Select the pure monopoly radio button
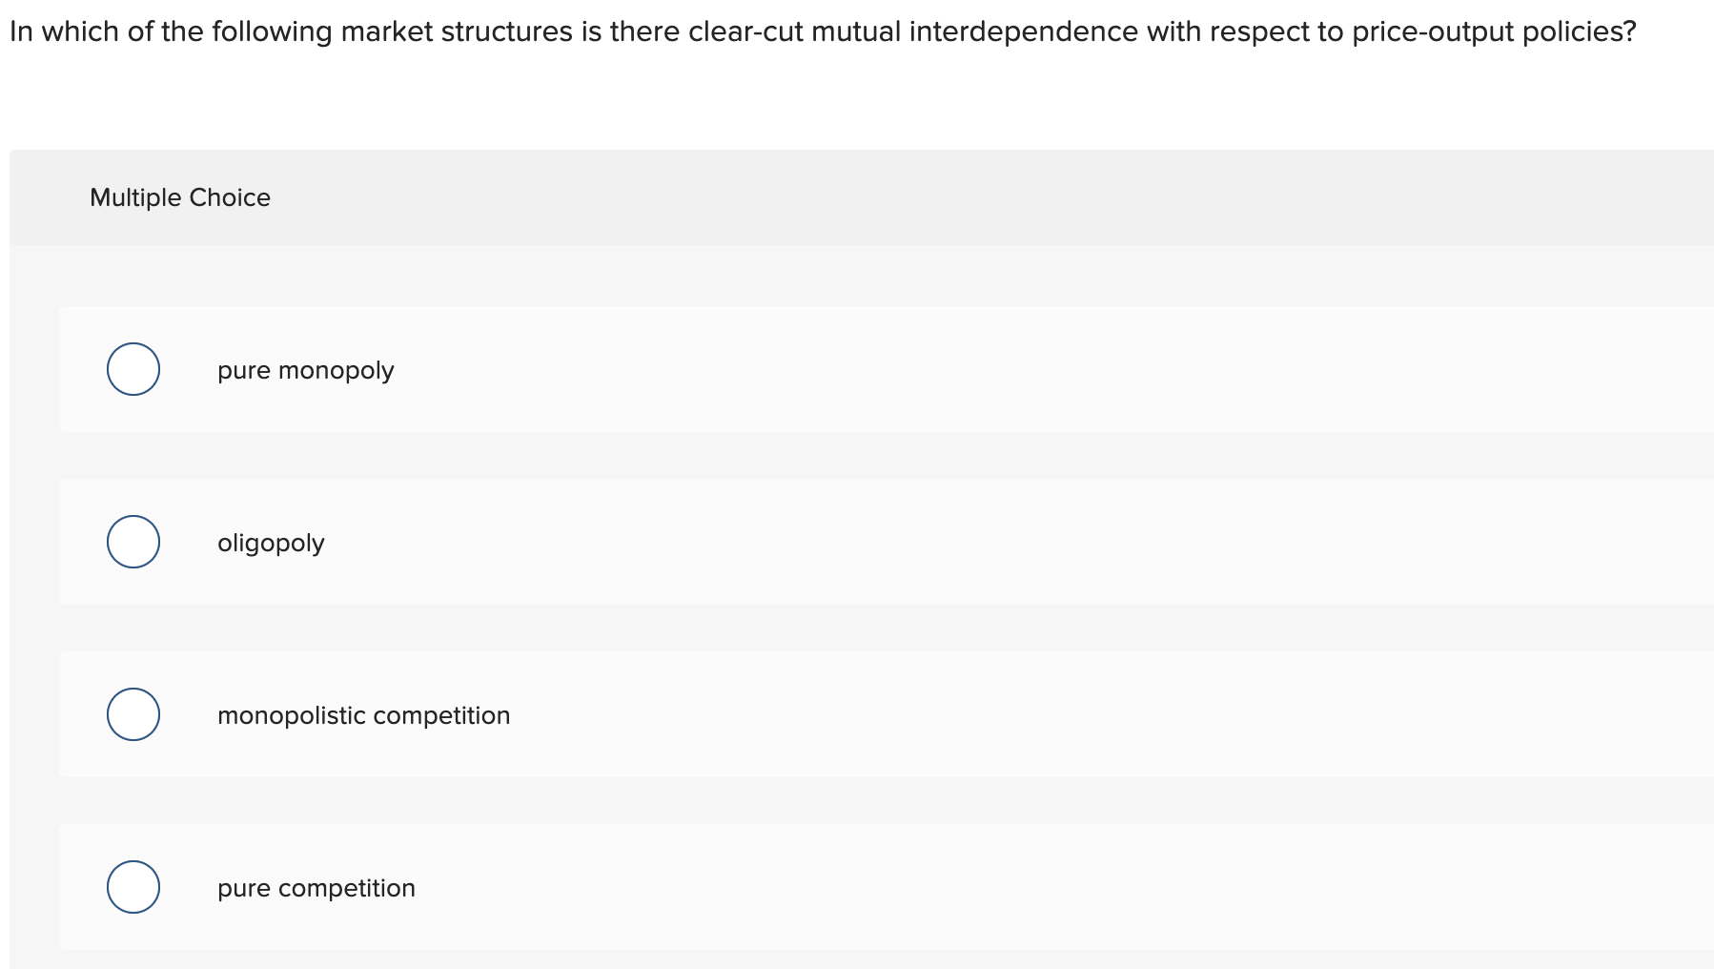 click(133, 369)
